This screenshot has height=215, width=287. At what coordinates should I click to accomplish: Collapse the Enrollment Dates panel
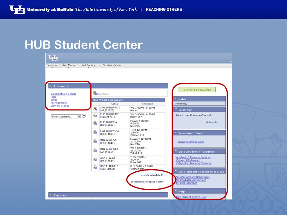176,133
